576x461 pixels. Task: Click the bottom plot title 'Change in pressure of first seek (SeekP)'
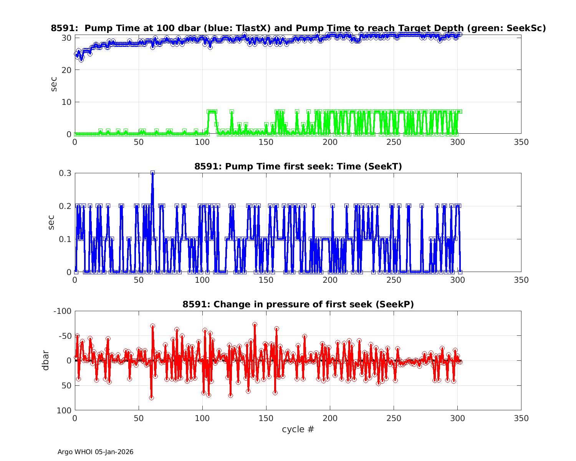pos(298,304)
